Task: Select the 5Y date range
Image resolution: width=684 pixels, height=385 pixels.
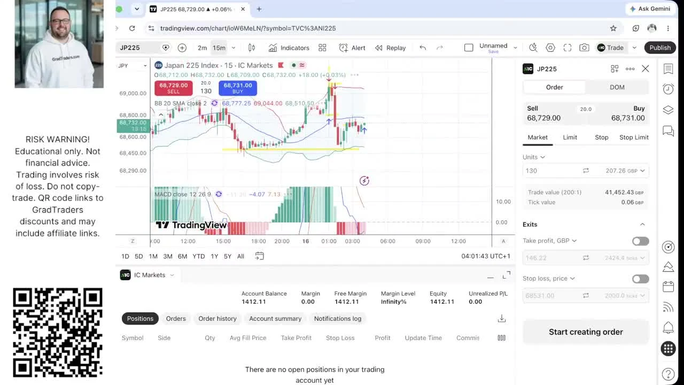Action: pos(228,256)
